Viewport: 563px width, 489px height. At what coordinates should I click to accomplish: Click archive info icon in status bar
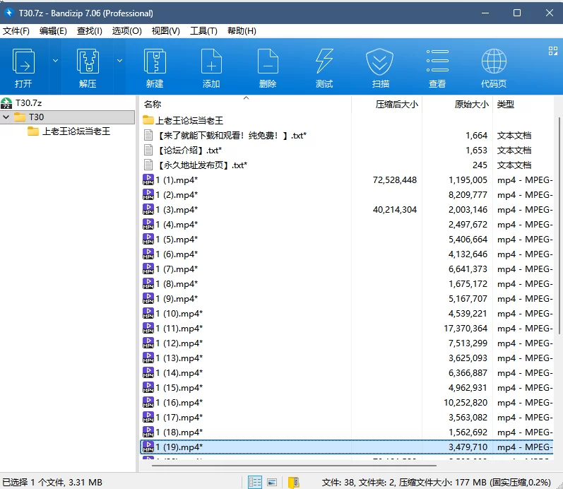click(x=294, y=482)
